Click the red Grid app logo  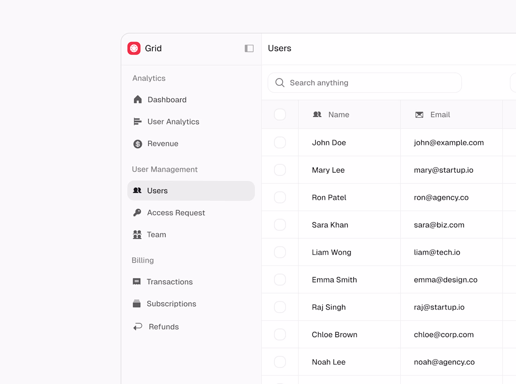click(x=134, y=48)
